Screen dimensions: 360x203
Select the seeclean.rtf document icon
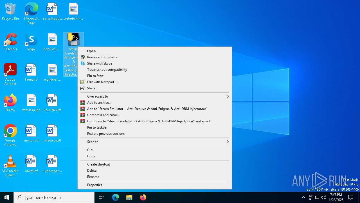coord(52,103)
